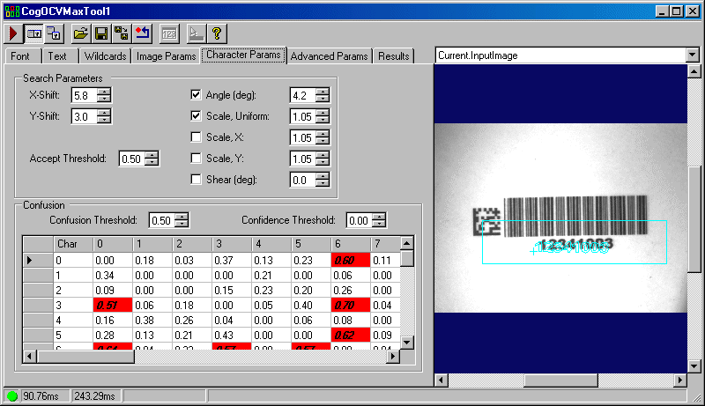This screenshot has width=705, height=406.
Task: Click the Y-Shift value field
Action: click(x=85, y=116)
